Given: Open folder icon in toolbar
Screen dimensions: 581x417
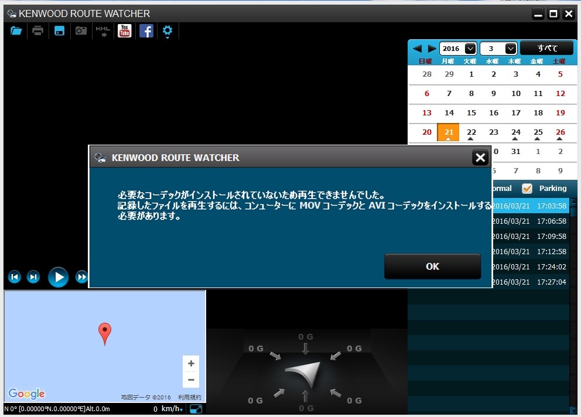Looking at the screenshot, I should tap(16, 31).
